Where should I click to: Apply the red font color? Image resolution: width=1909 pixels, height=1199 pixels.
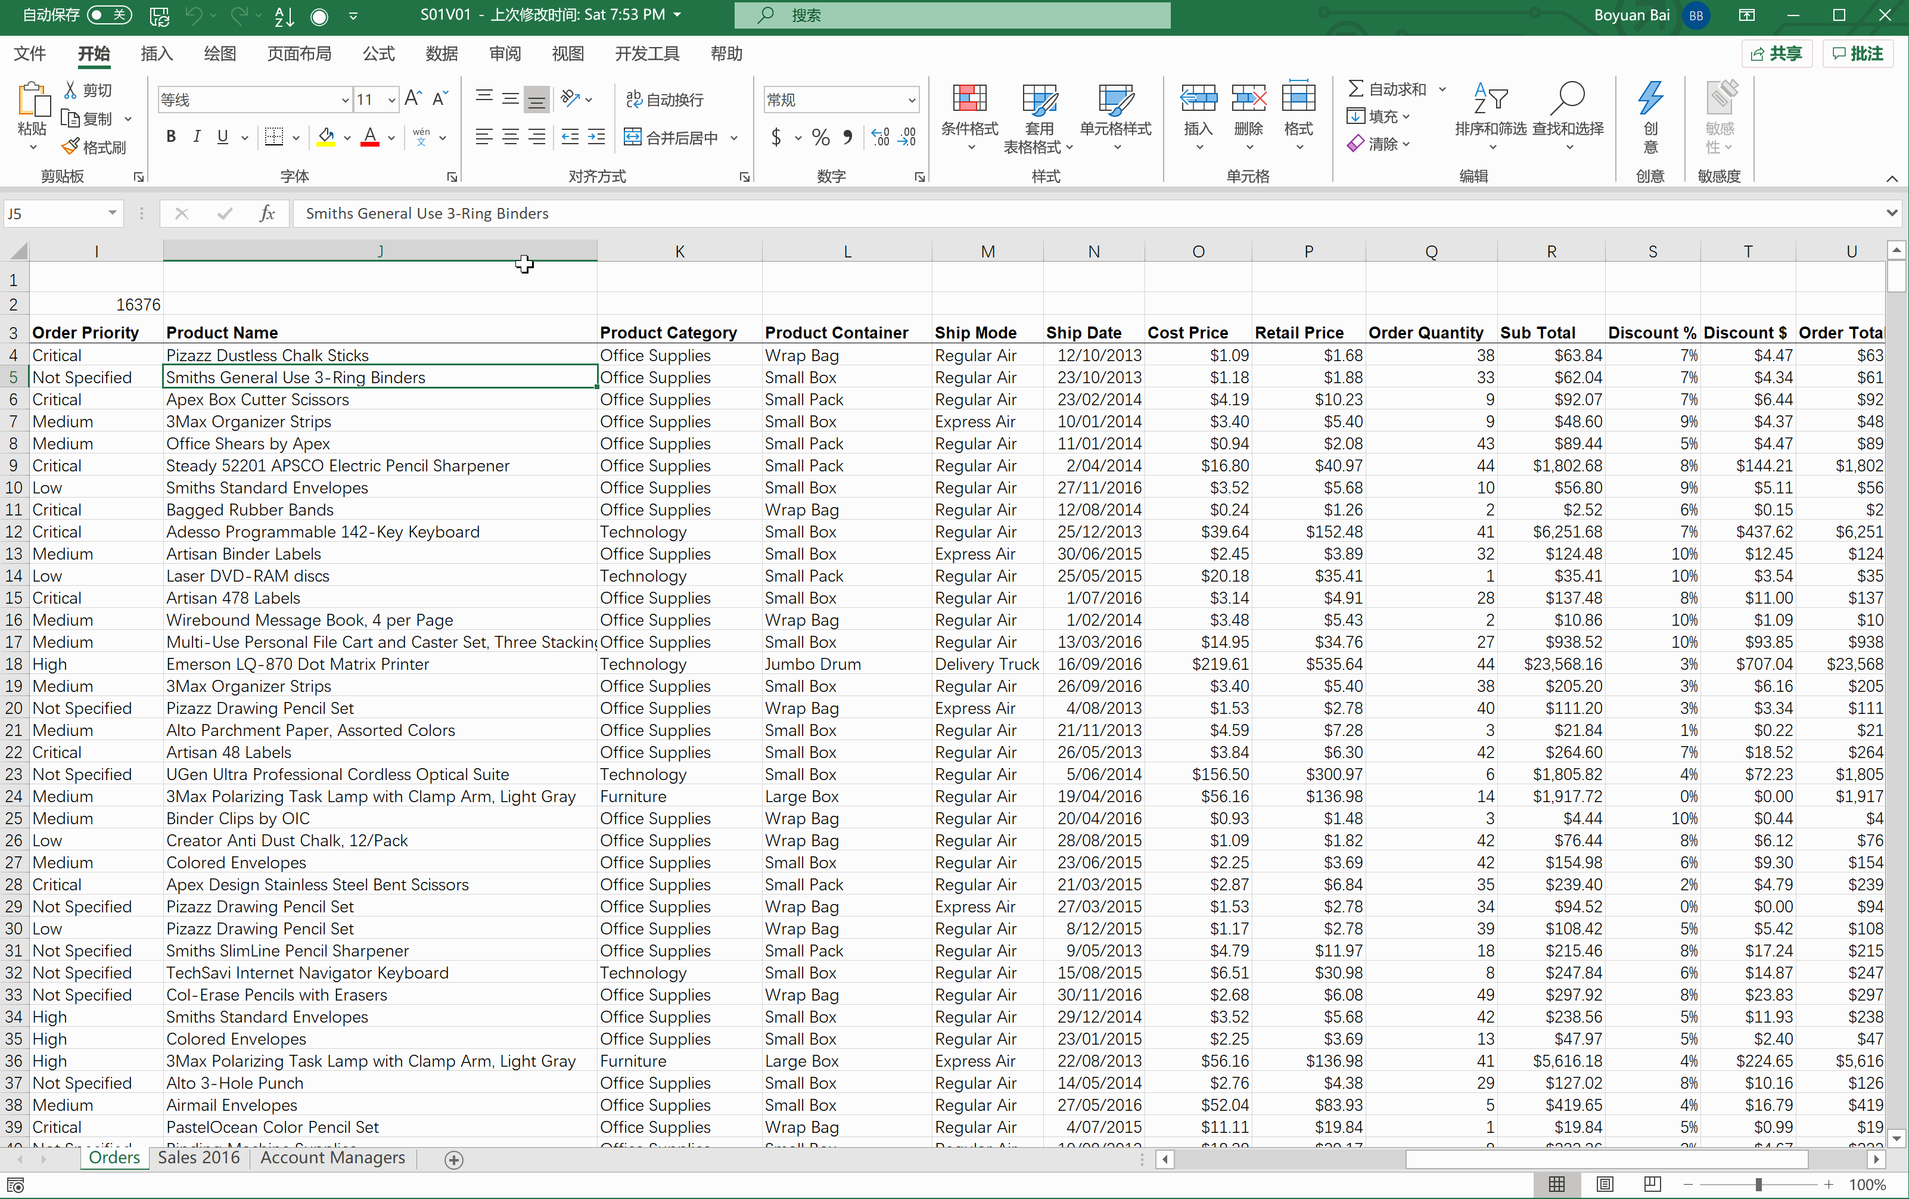pos(369,137)
